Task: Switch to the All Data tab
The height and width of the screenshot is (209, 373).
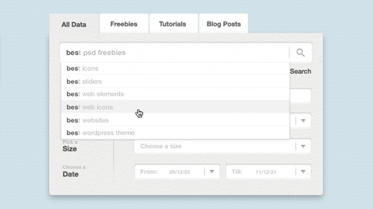Action: [x=74, y=25]
